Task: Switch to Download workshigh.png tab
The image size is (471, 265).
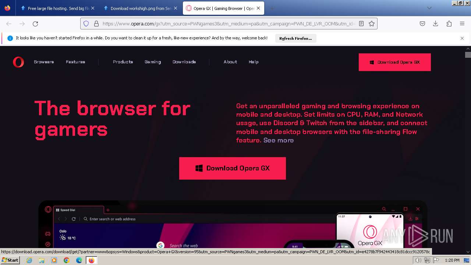Action: (x=141, y=8)
